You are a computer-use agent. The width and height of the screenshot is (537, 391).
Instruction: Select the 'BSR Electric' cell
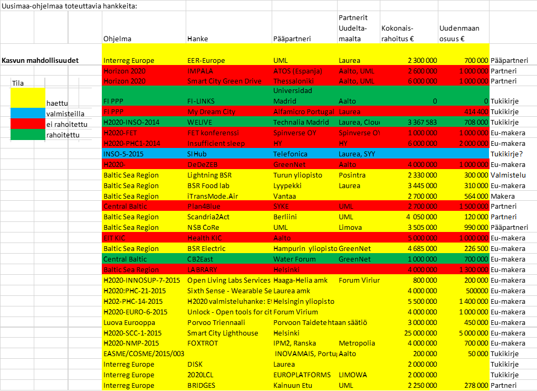pyautogui.click(x=229, y=249)
